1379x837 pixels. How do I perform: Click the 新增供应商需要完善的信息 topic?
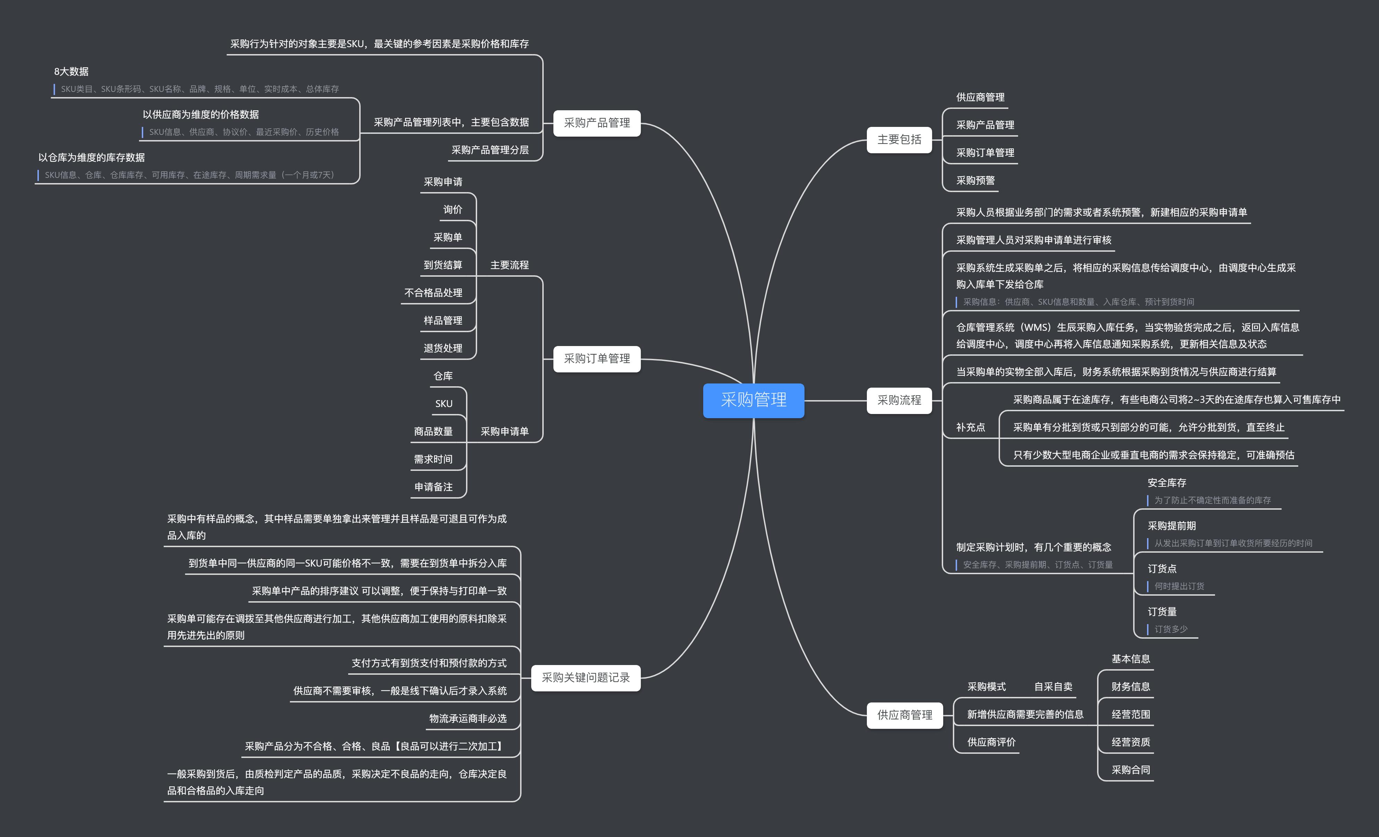pyautogui.click(x=1025, y=715)
